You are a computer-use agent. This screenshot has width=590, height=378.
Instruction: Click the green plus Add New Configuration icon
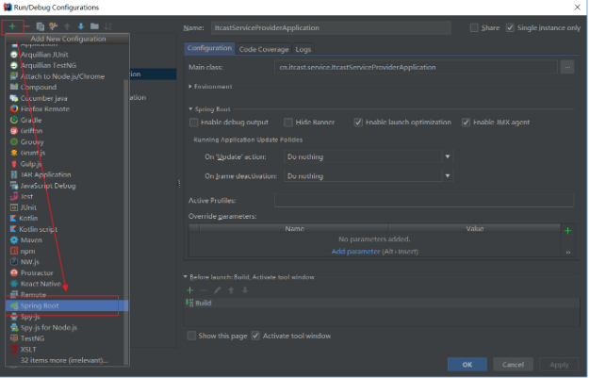12,26
